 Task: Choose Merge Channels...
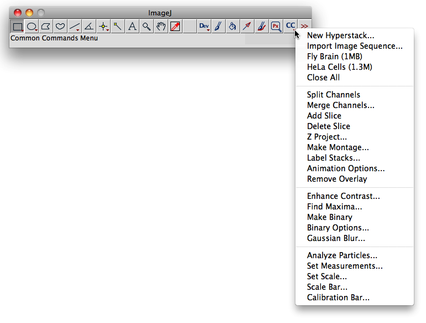tap(355, 105)
